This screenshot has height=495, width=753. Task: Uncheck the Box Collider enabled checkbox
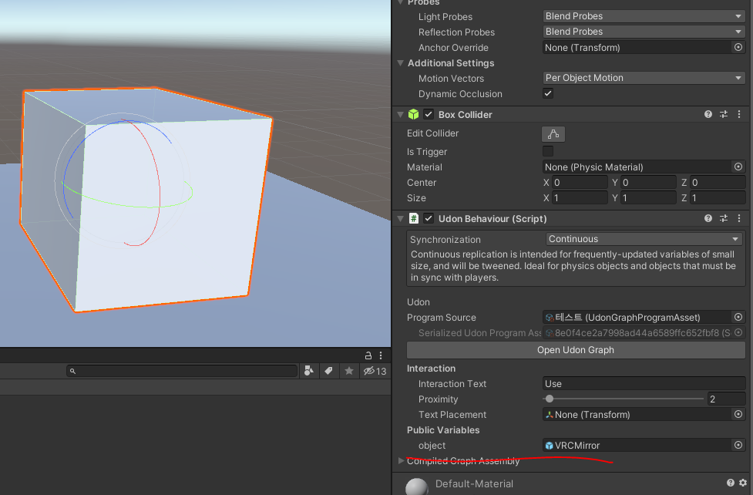tap(429, 114)
